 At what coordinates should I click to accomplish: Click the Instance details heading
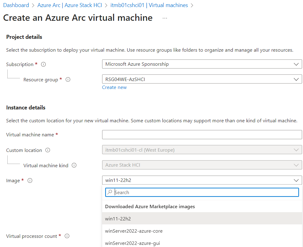coord(26,108)
